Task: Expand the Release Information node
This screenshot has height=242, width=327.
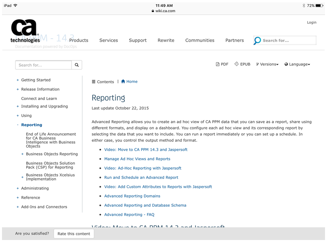Action: tap(18, 89)
